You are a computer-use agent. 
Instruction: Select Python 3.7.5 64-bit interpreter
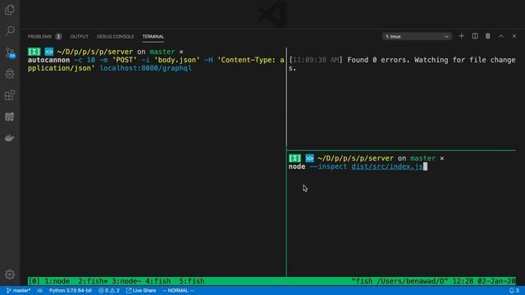click(x=71, y=291)
